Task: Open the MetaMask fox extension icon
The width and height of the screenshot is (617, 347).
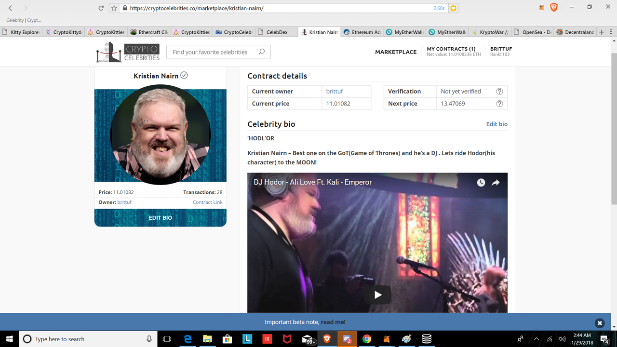Action: click(x=541, y=8)
